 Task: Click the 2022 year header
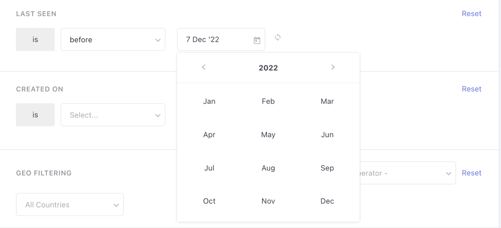(x=268, y=68)
